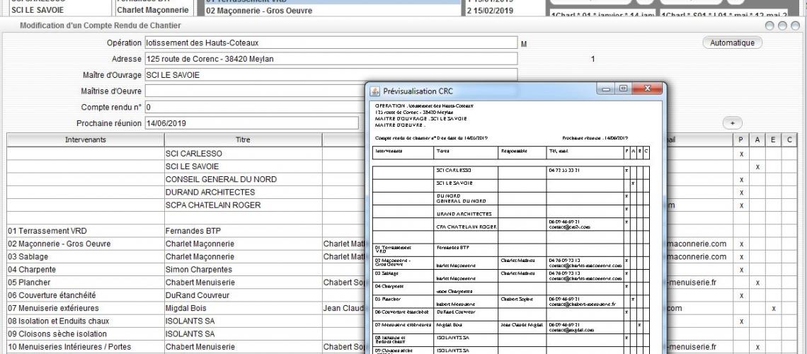Select Chabert Menuiserie in the 05 Plancher row
Viewport: 807px width, 354px height.
243,282
